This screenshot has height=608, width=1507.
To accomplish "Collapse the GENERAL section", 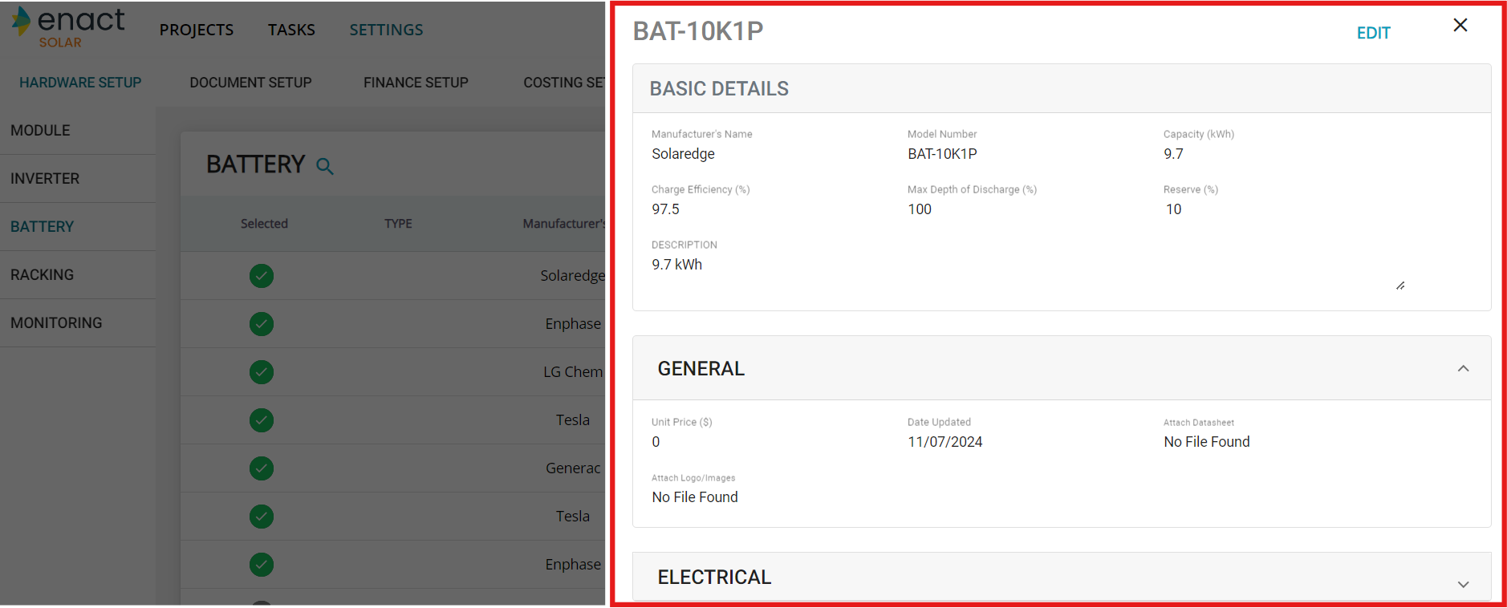I will pyautogui.click(x=1463, y=369).
